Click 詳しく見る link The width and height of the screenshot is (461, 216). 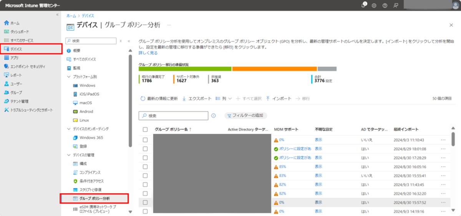point(148,53)
